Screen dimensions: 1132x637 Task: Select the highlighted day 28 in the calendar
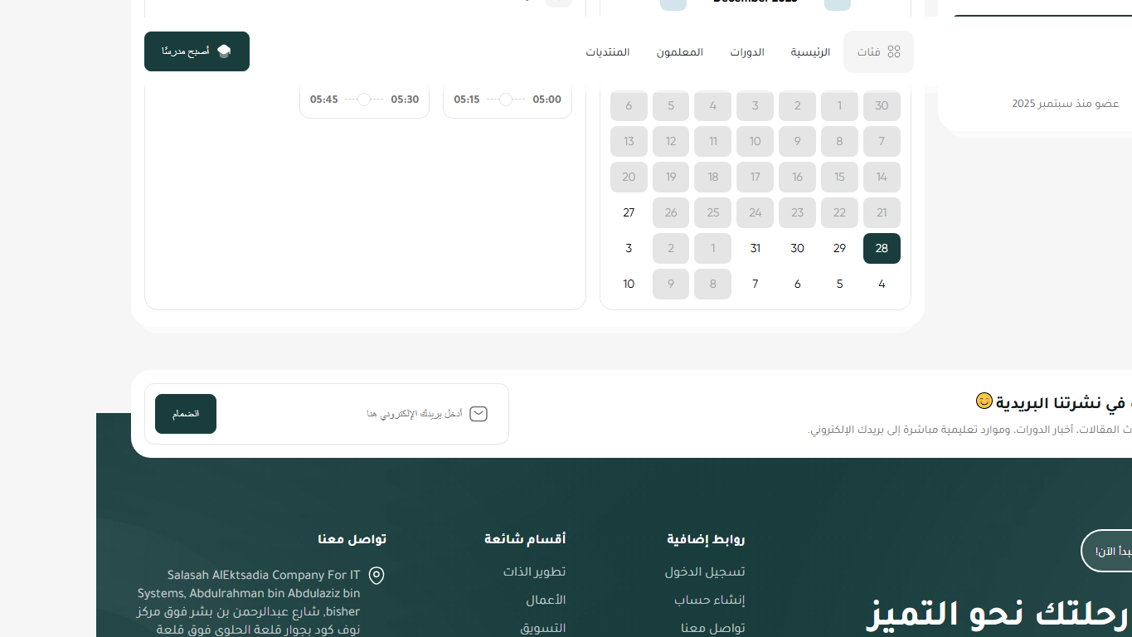coord(882,248)
